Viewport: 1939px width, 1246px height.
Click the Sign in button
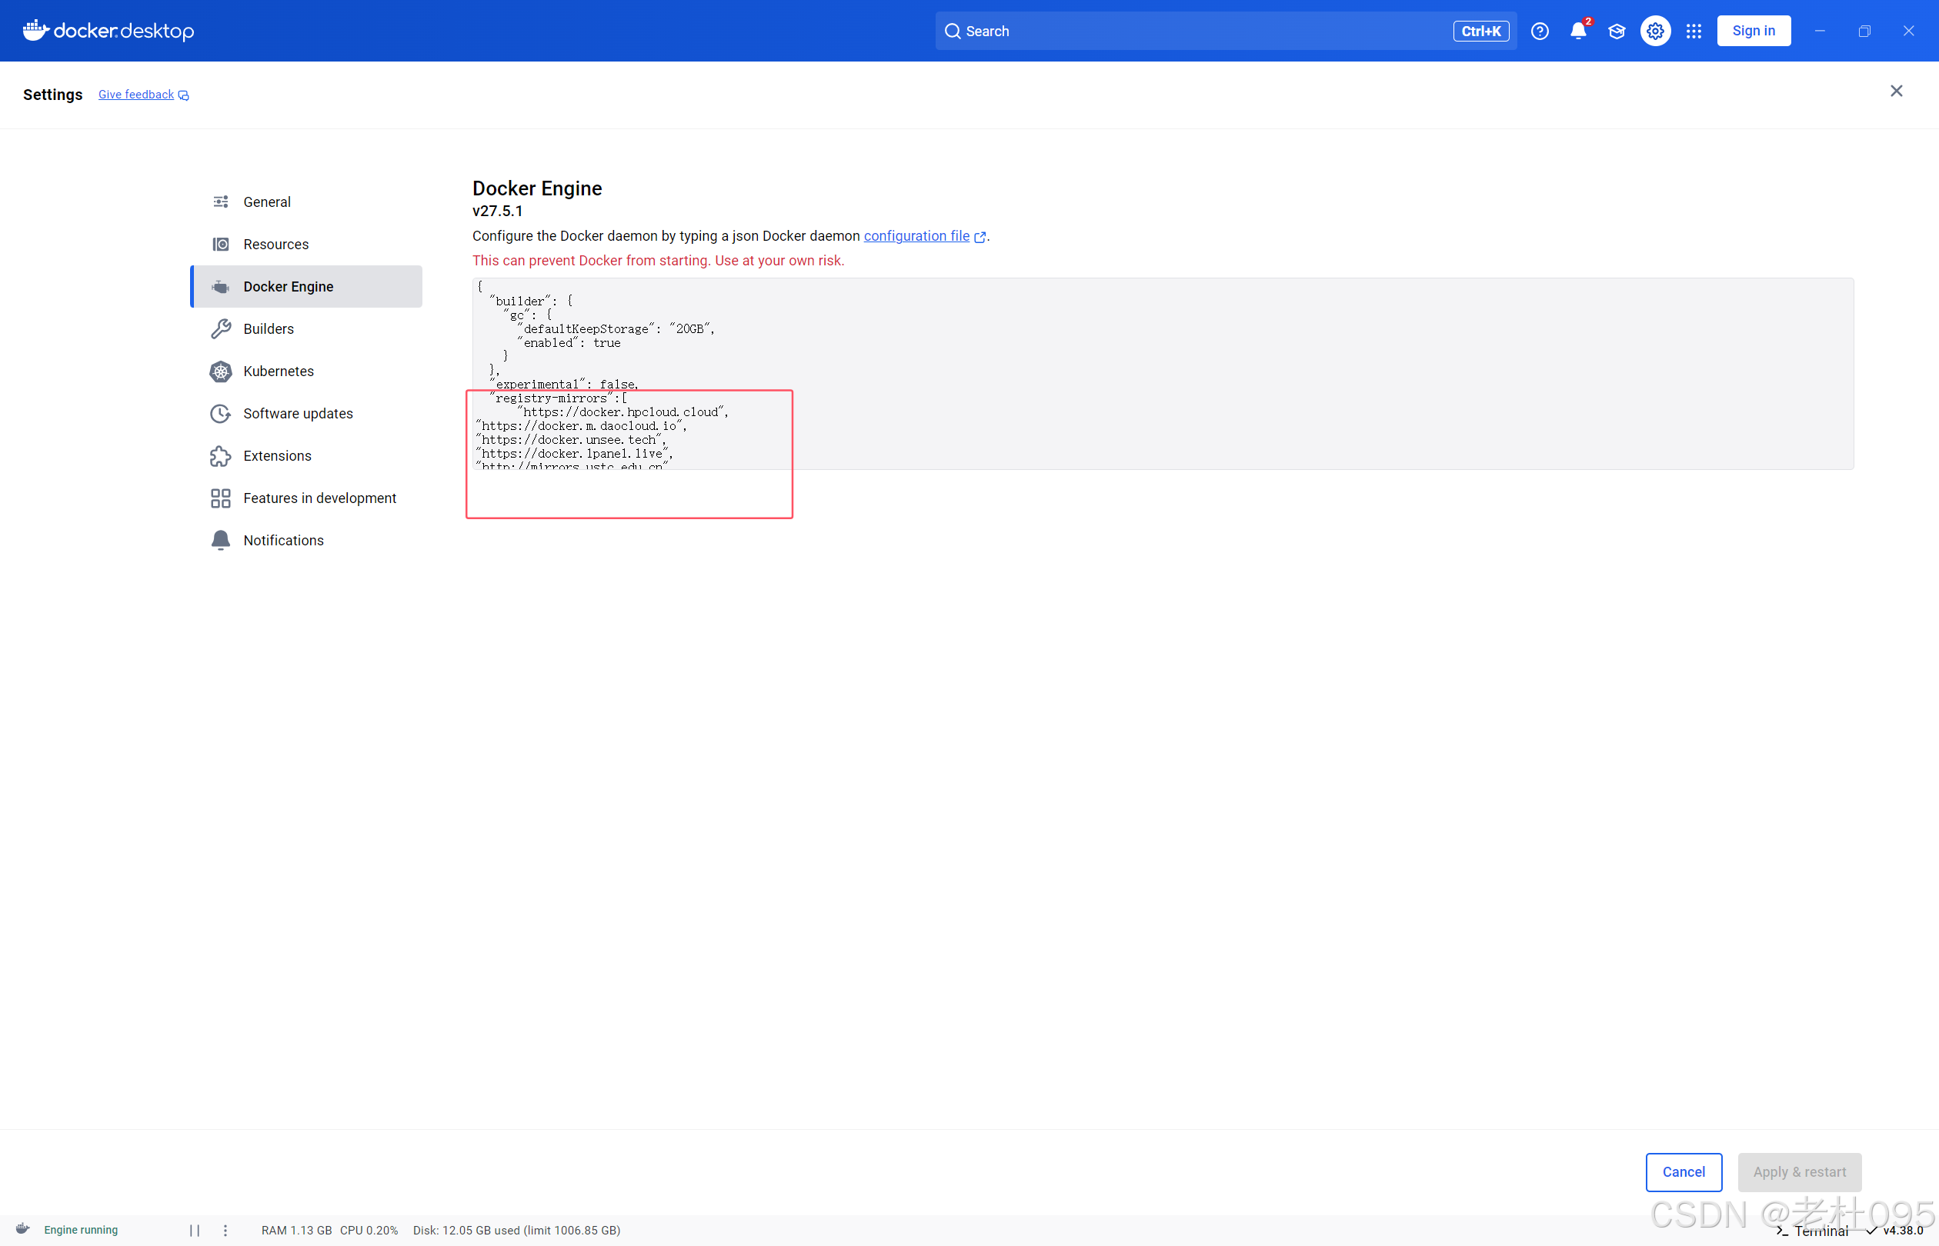pos(1753,31)
